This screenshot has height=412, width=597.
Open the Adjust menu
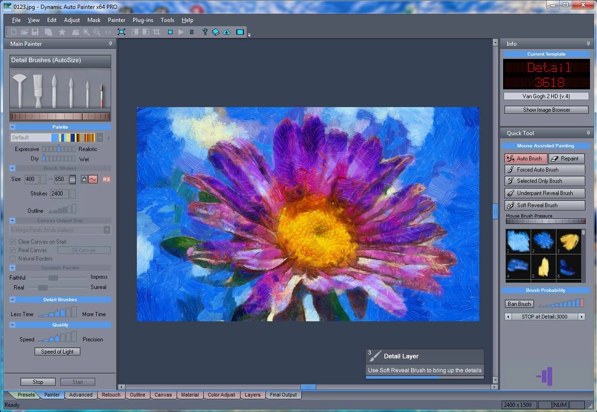[72, 20]
